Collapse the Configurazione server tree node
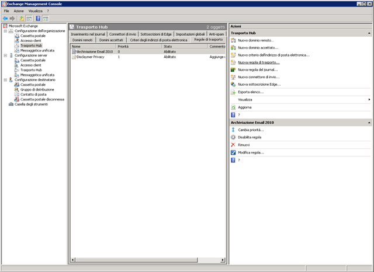 (5, 55)
